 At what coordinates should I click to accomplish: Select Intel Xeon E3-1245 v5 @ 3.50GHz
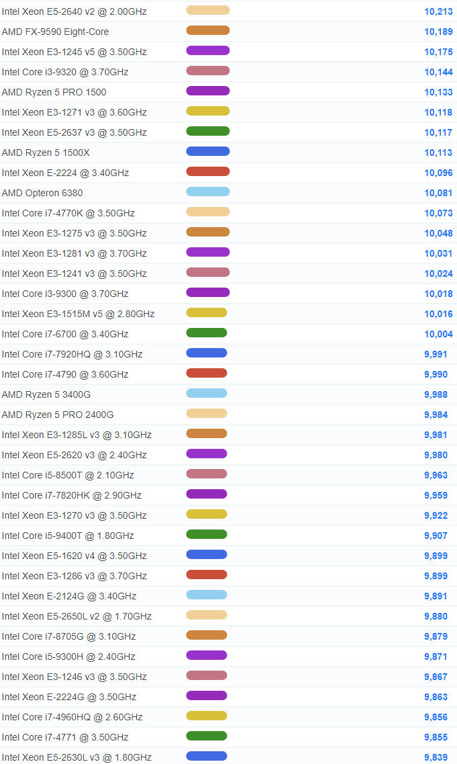coord(74,52)
